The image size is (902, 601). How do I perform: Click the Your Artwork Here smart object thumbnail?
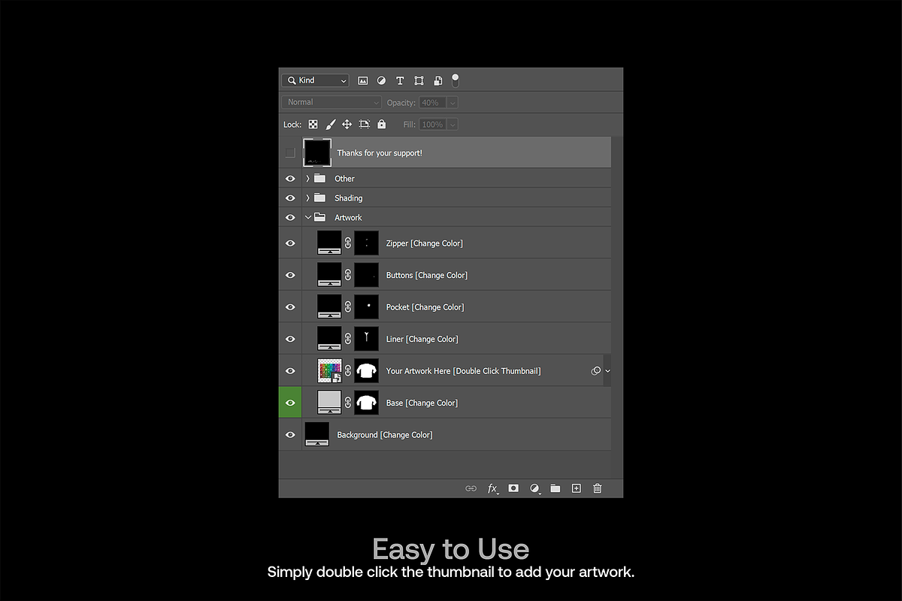pos(329,370)
